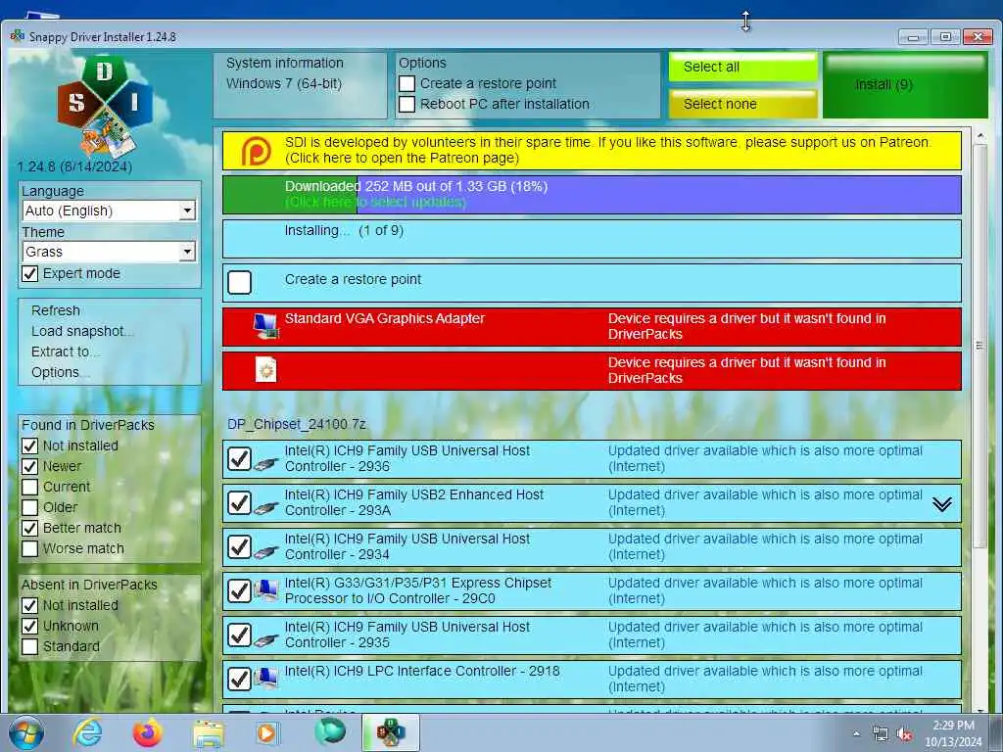
Task: Click the muted volume tray icon
Action: coord(904,734)
